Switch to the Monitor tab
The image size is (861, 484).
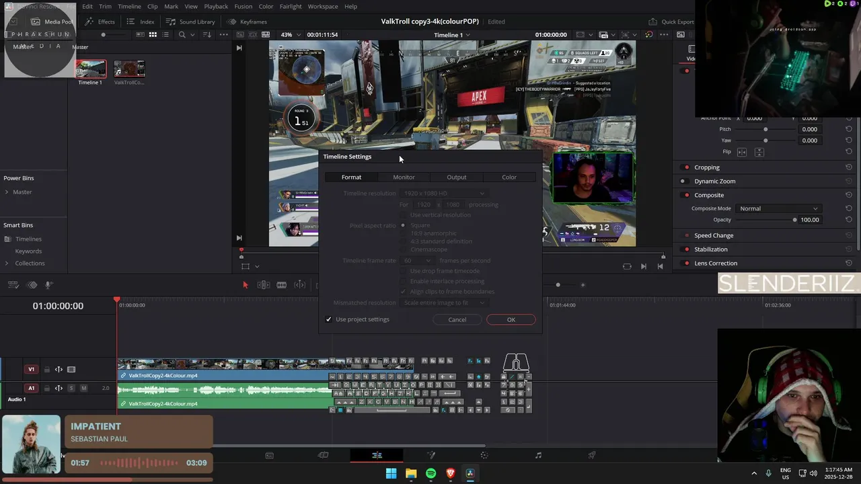pyautogui.click(x=404, y=177)
